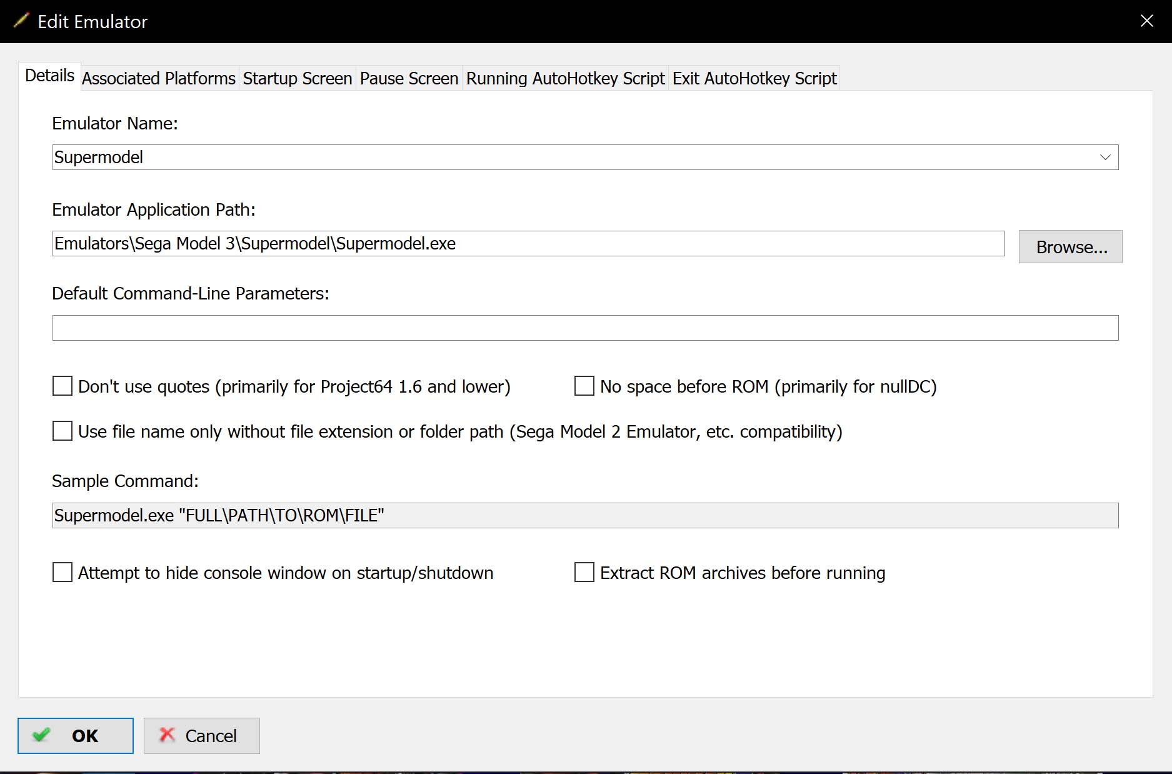
Task: Open the Startup Screen tab
Action: pos(298,78)
